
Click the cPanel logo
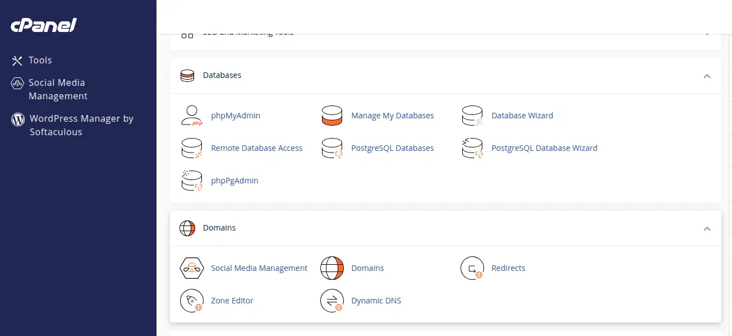(x=44, y=25)
